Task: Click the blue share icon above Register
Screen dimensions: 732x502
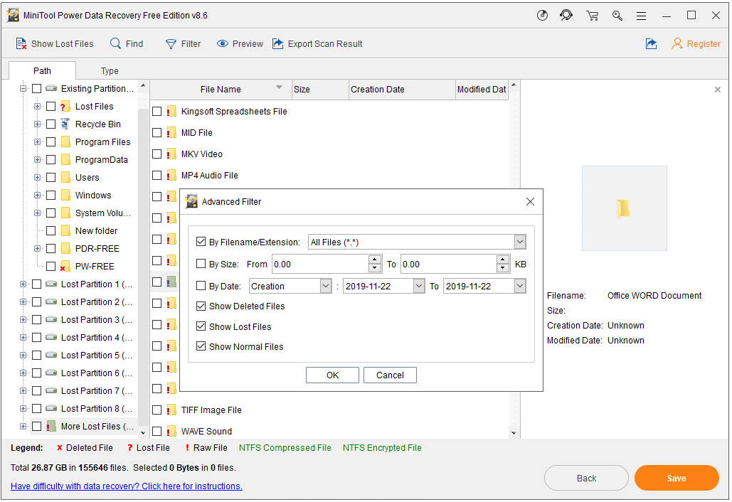Action: click(651, 43)
